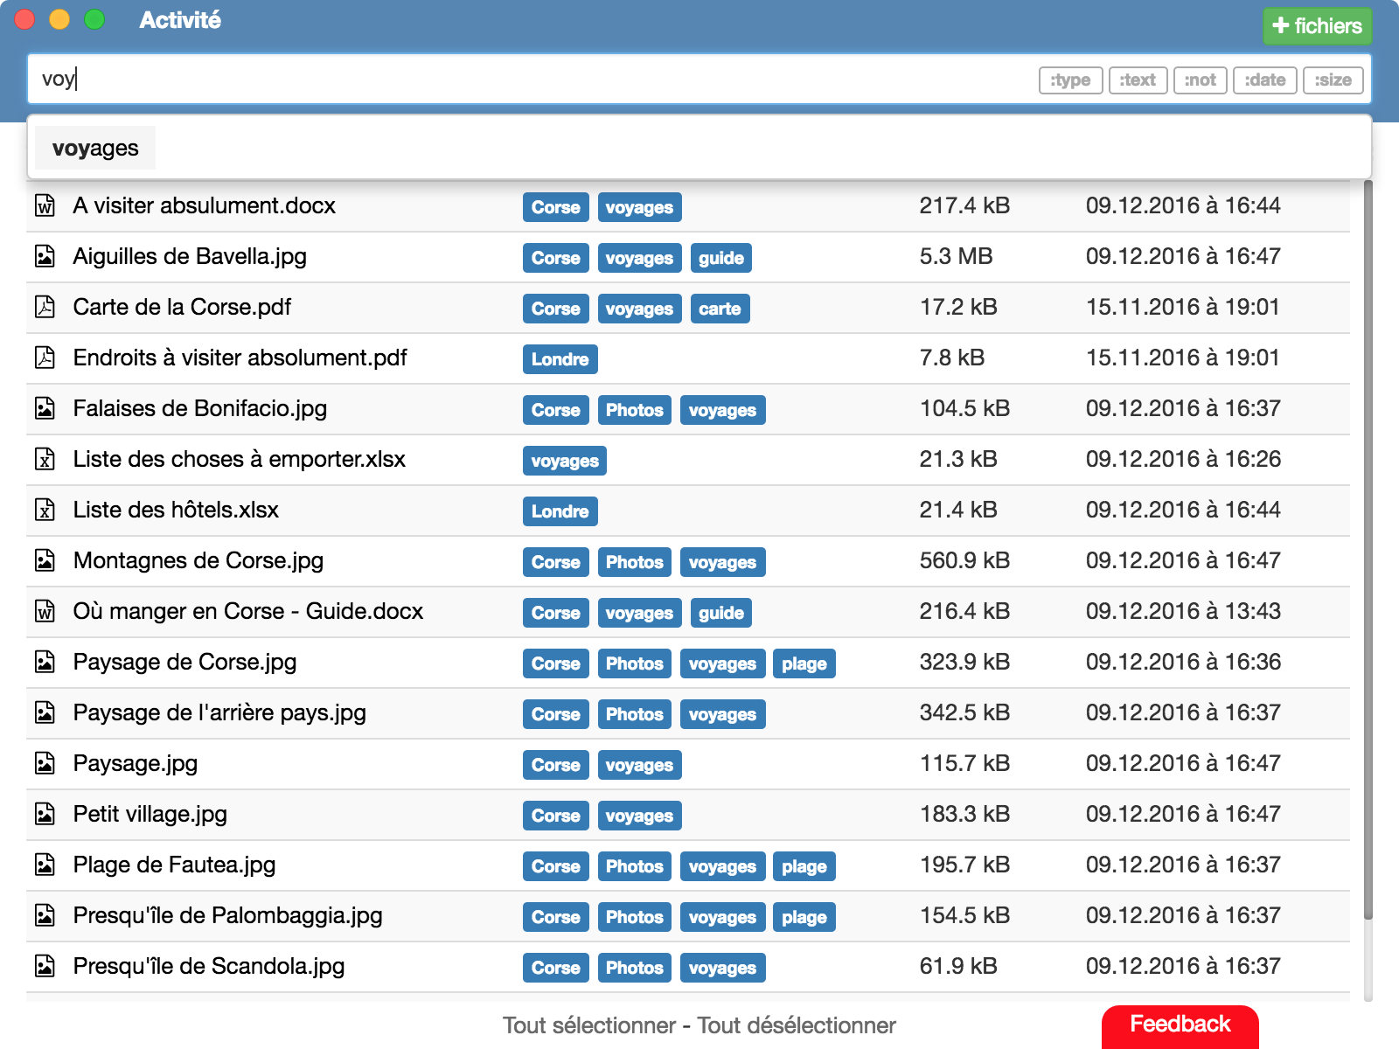Open the :not filter option

tap(1201, 80)
